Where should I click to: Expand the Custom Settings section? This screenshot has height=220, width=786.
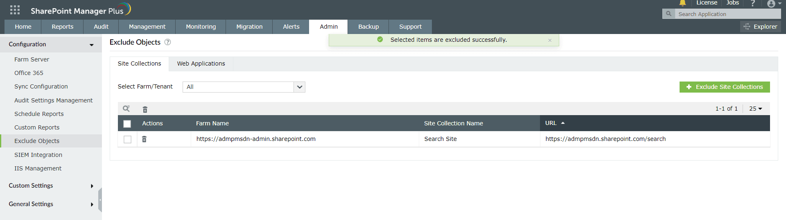click(51, 186)
